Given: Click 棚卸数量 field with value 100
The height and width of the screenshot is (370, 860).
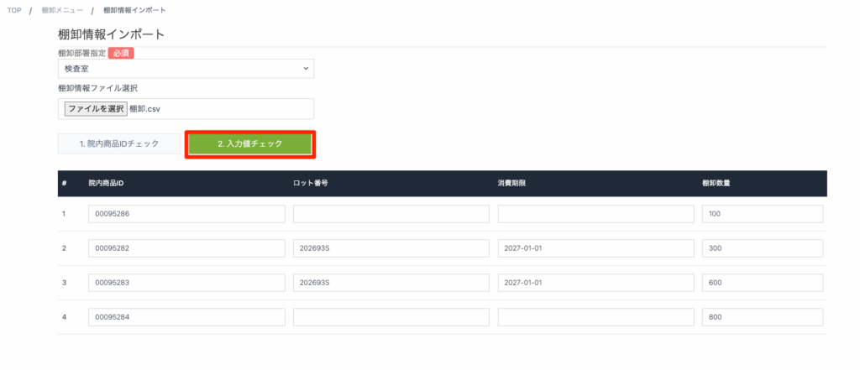Looking at the screenshot, I should point(762,214).
